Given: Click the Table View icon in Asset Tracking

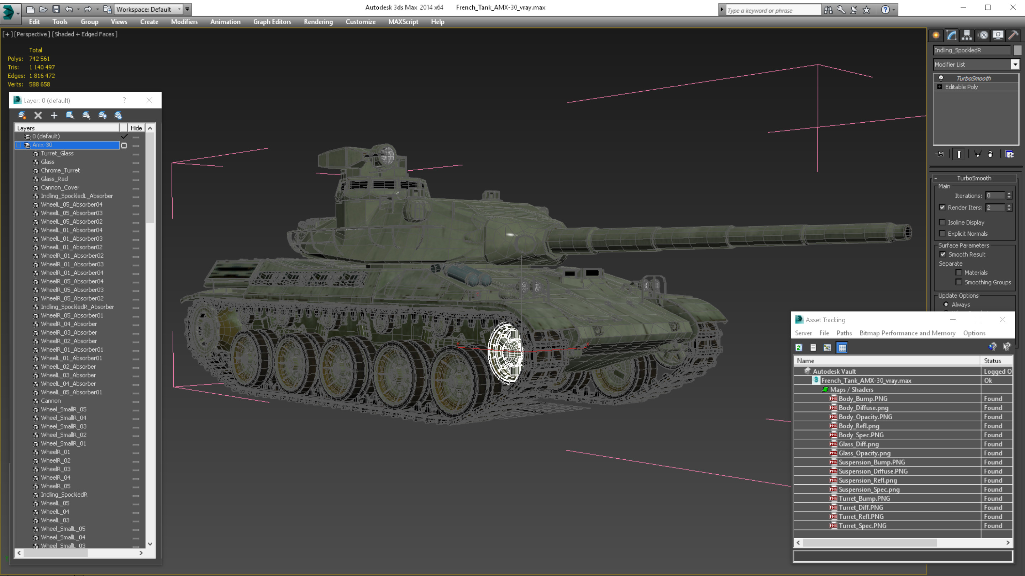Looking at the screenshot, I should coord(842,347).
